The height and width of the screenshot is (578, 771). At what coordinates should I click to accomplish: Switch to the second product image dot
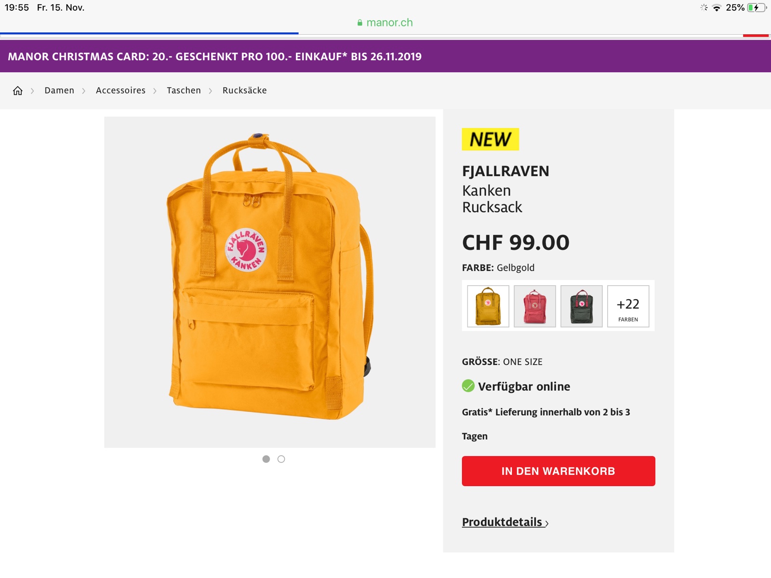[281, 459]
